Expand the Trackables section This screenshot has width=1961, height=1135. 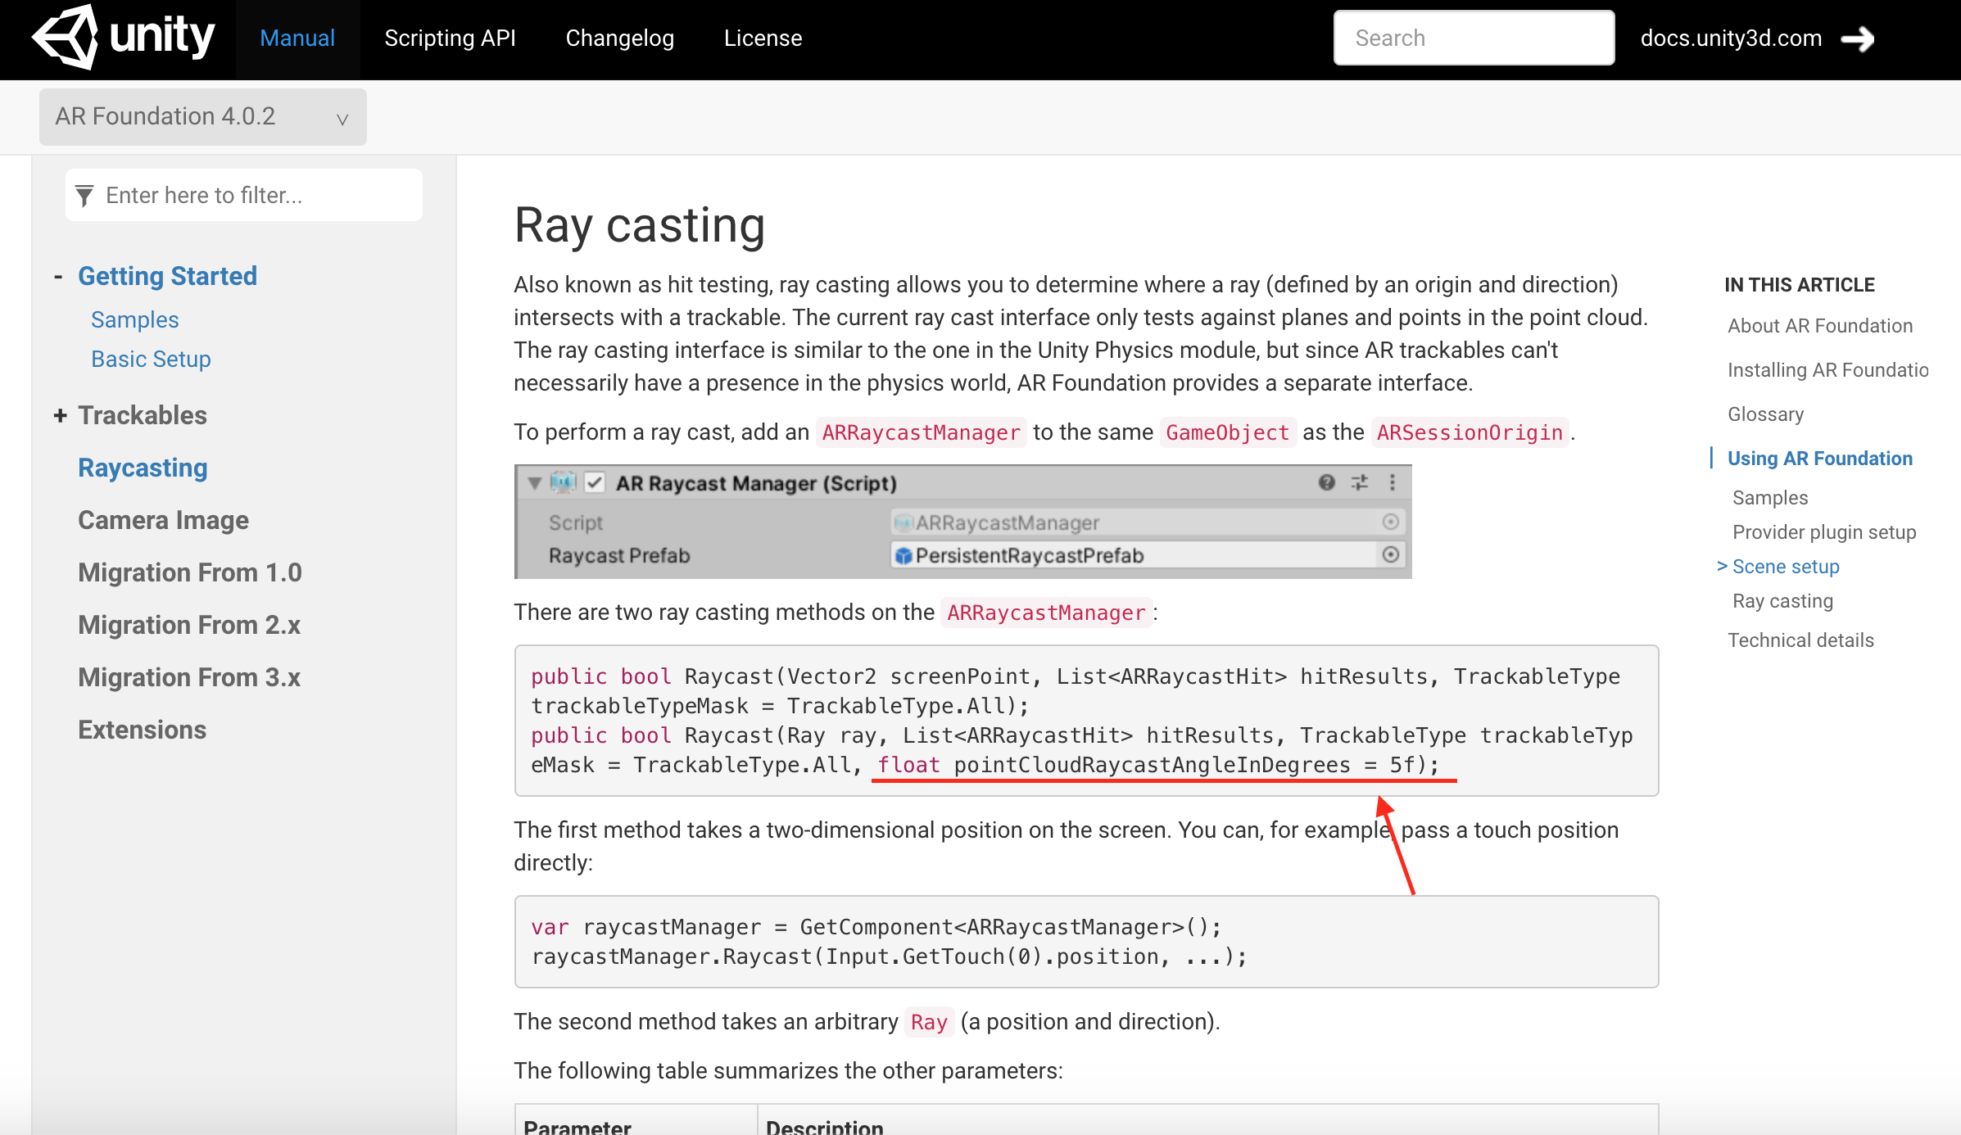(x=60, y=415)
